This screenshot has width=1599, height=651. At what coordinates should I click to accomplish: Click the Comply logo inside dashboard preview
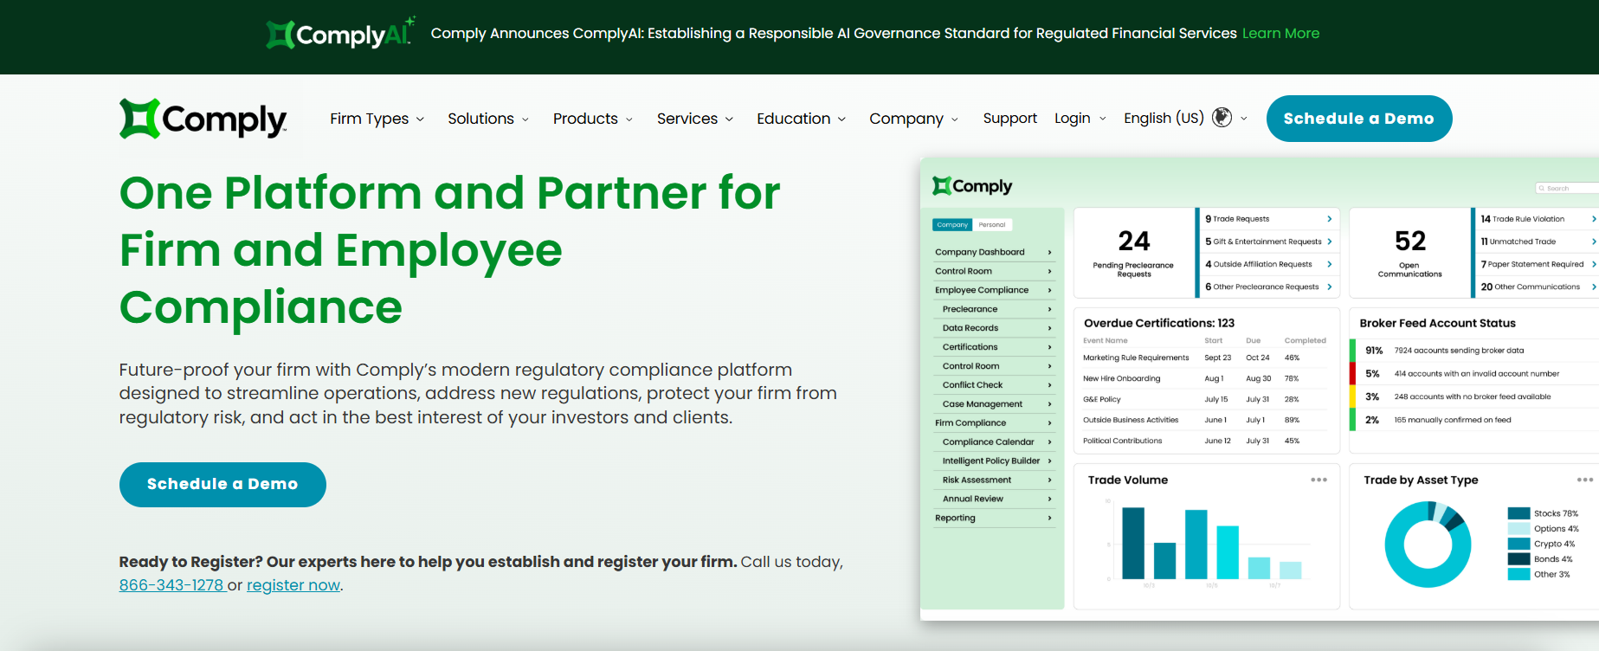(x=972, y=186)
